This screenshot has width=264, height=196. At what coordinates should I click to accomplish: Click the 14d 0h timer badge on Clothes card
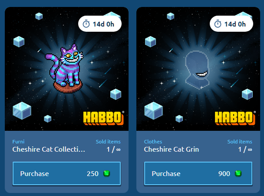click(231, 24)
